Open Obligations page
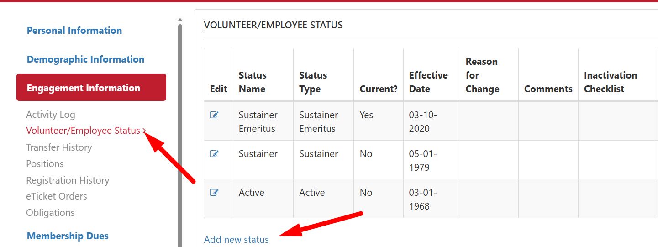This screenshot has height=247, width=658. click(50, 213)
